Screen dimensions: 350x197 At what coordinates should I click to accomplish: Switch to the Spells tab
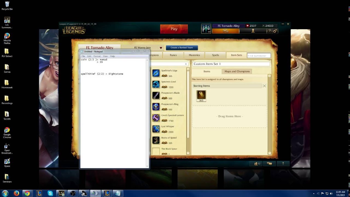215,55
